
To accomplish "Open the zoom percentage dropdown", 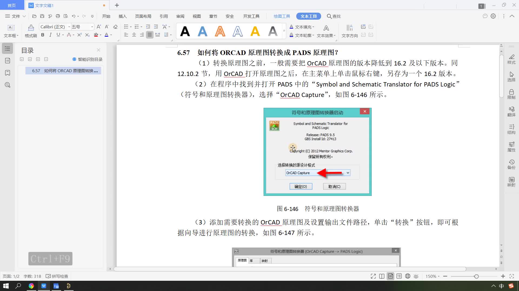I will [432, 276].
